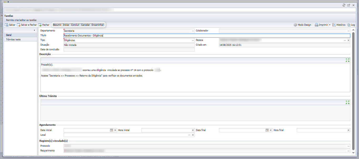Open the Requerimento lookup ellipsis

[348, 151]
